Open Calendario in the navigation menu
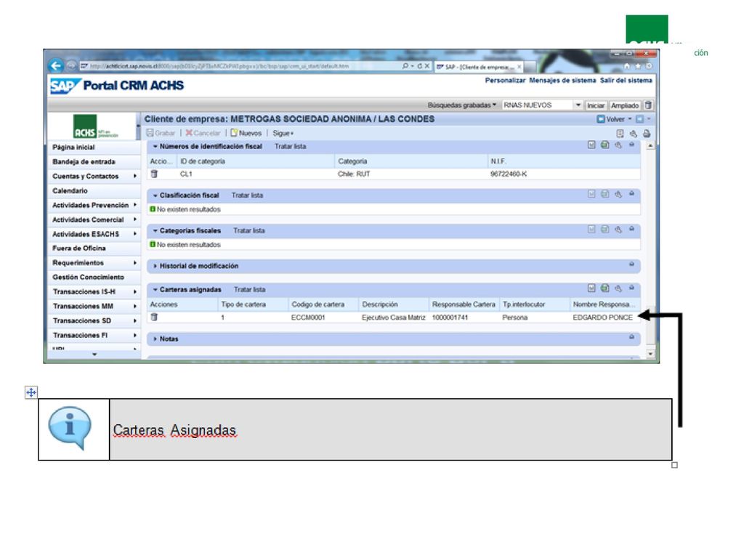The image size is (744, 558). point(70,191)
